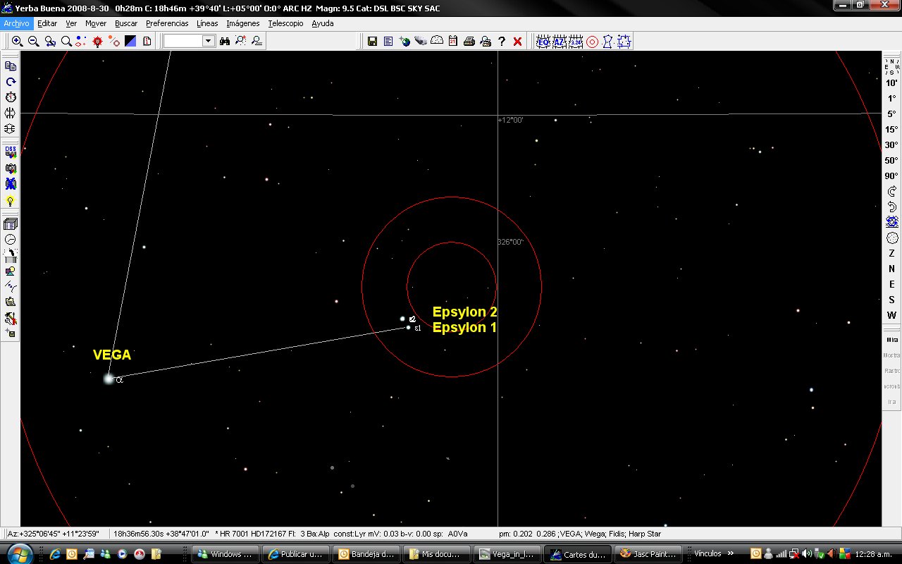Image resolution: width=902 pixels, height=564 pixels.
Task: Select the ε1 star on the chart
Action: [408, 327]
